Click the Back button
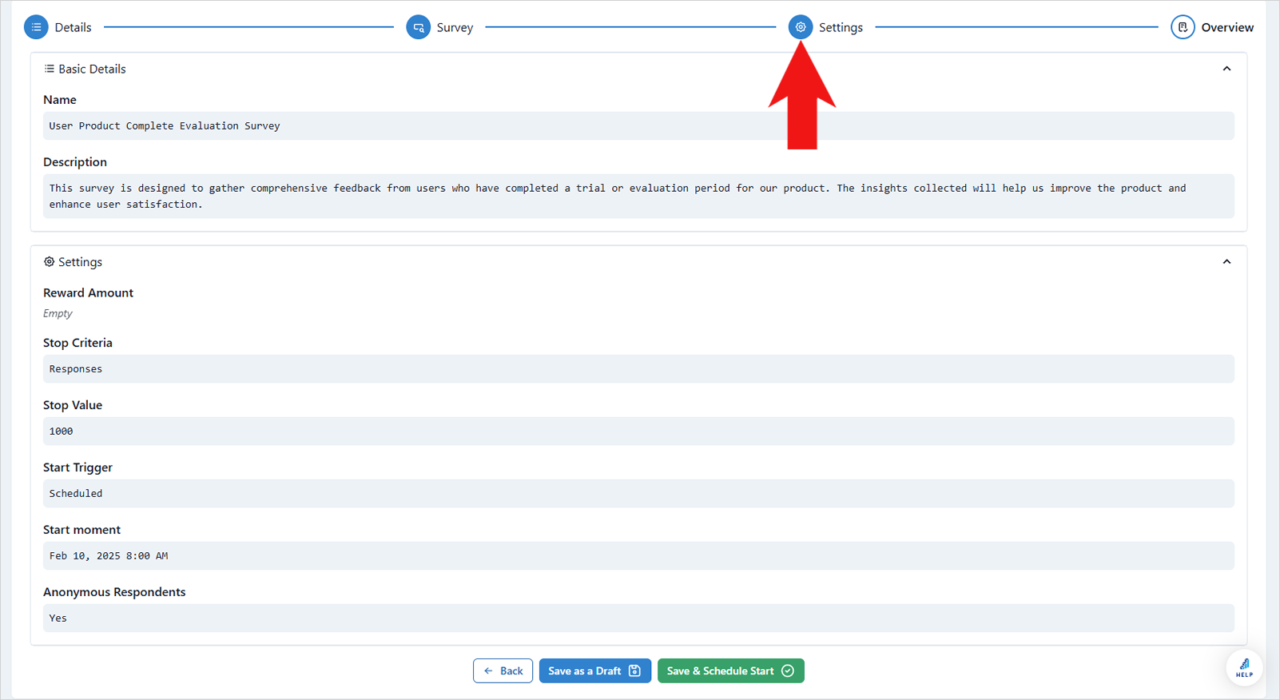Viewport: 1280px width, 700px height. point(503,670)
